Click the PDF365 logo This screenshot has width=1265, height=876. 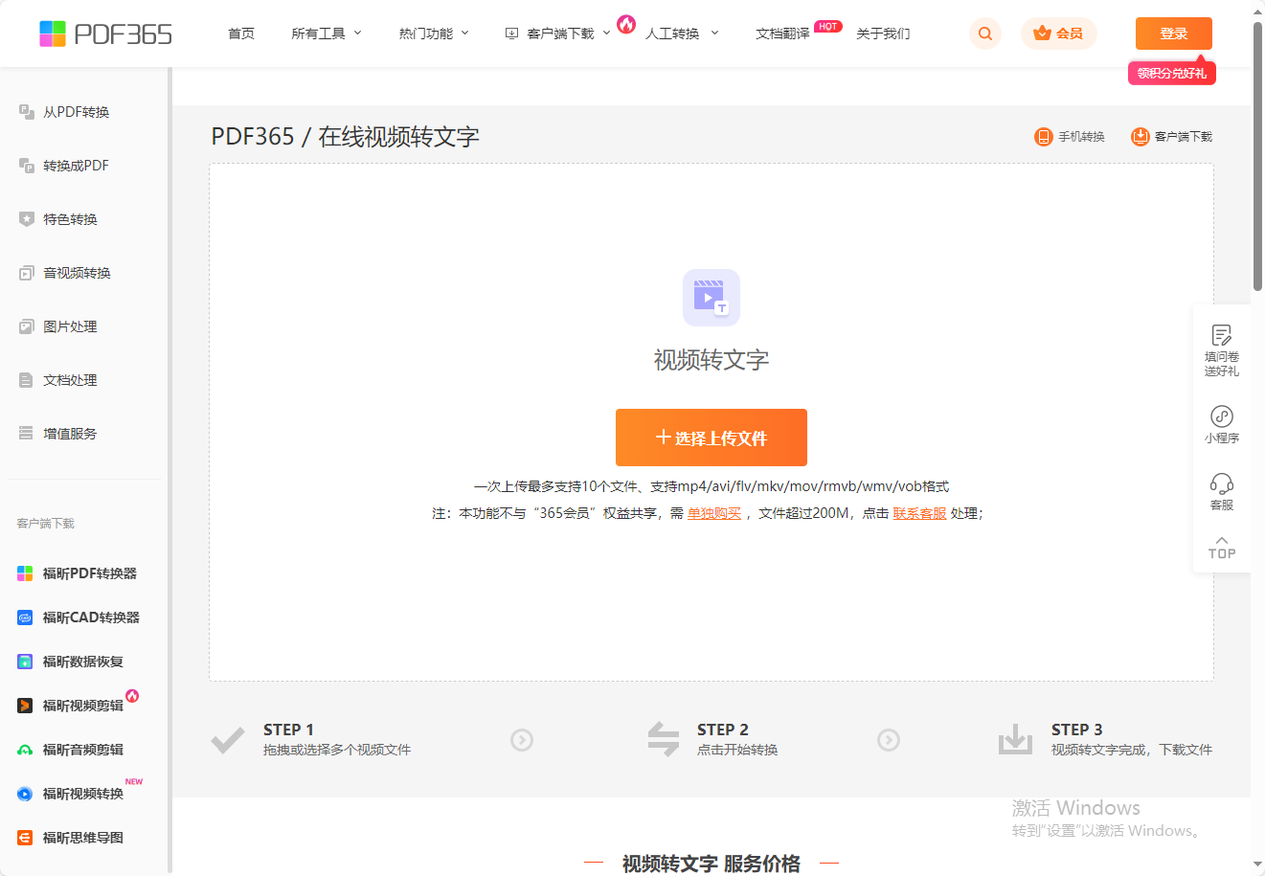(x=105, y=34)
